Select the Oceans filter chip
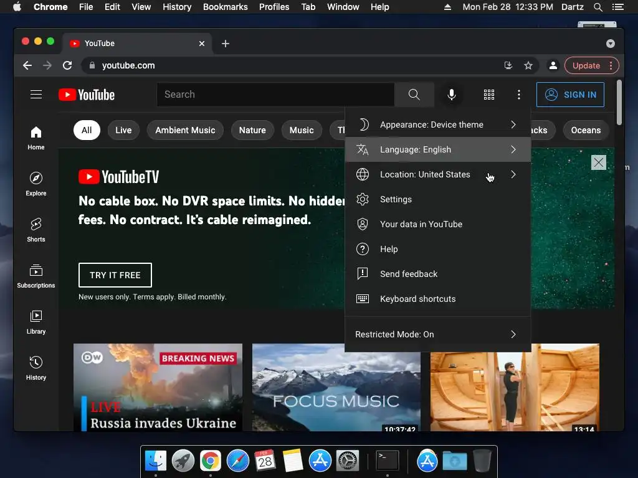The height and width of the screenshot is (478, 638). (586, 130)
